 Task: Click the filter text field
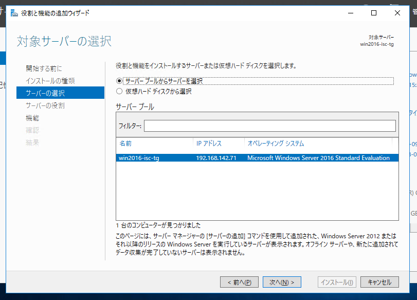point(269,126)
